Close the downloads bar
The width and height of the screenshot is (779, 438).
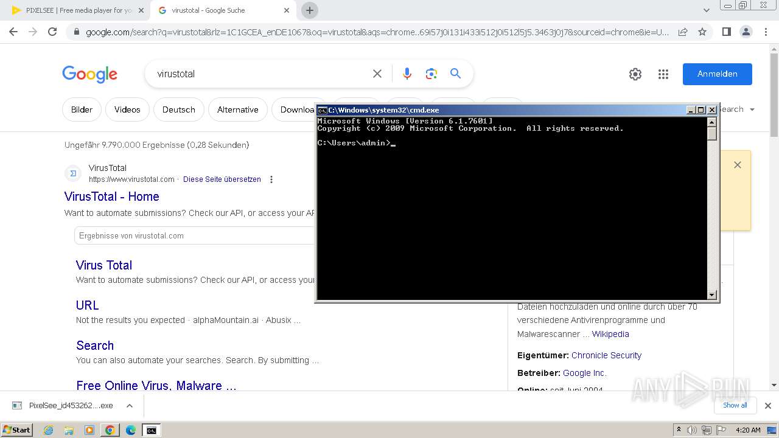768,406
